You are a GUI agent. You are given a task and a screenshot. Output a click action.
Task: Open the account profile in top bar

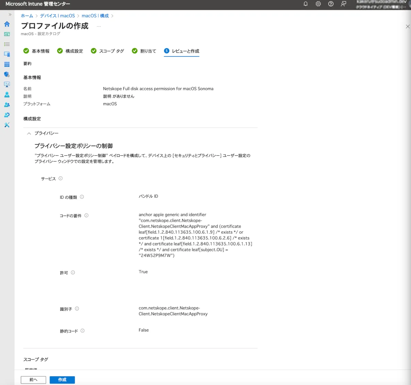[382, 4]
